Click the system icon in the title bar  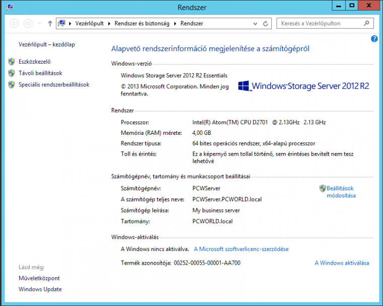coord(10,7)
